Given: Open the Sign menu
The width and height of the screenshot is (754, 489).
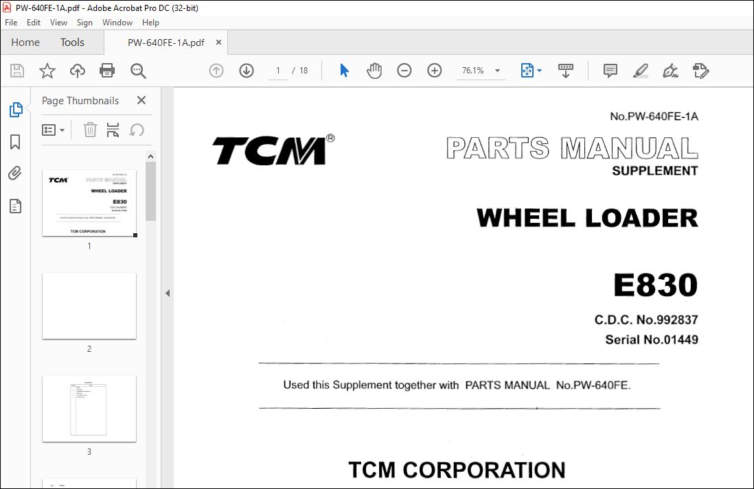Looking at the screenshot, I should click(x=84, y=23).
